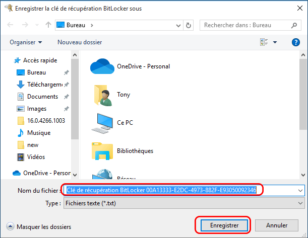The image size is (308, 238).
Task: Click the search magnifier icon
Action: [294, 25]
